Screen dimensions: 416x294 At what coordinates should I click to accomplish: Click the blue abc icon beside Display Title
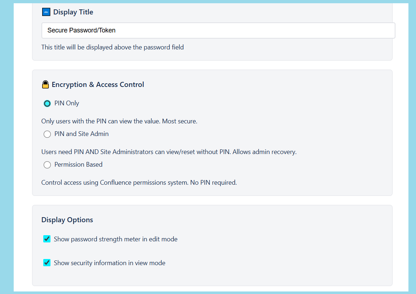[46, 12]
